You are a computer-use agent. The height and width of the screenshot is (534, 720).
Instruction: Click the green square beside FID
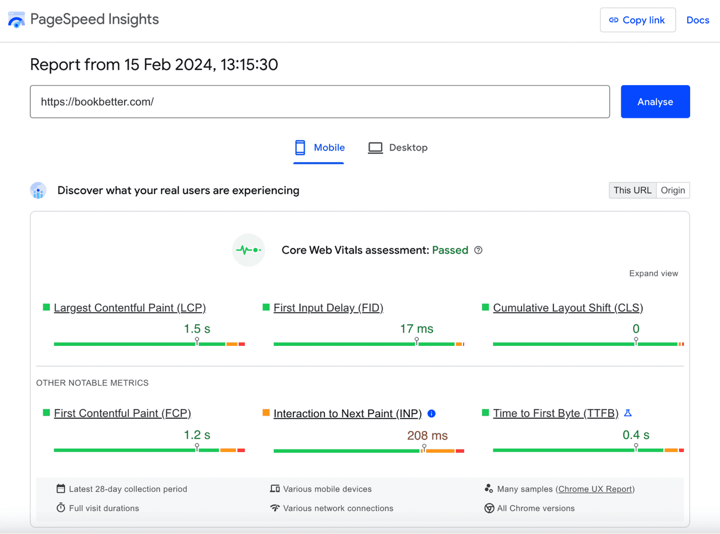tap(266, 307)
